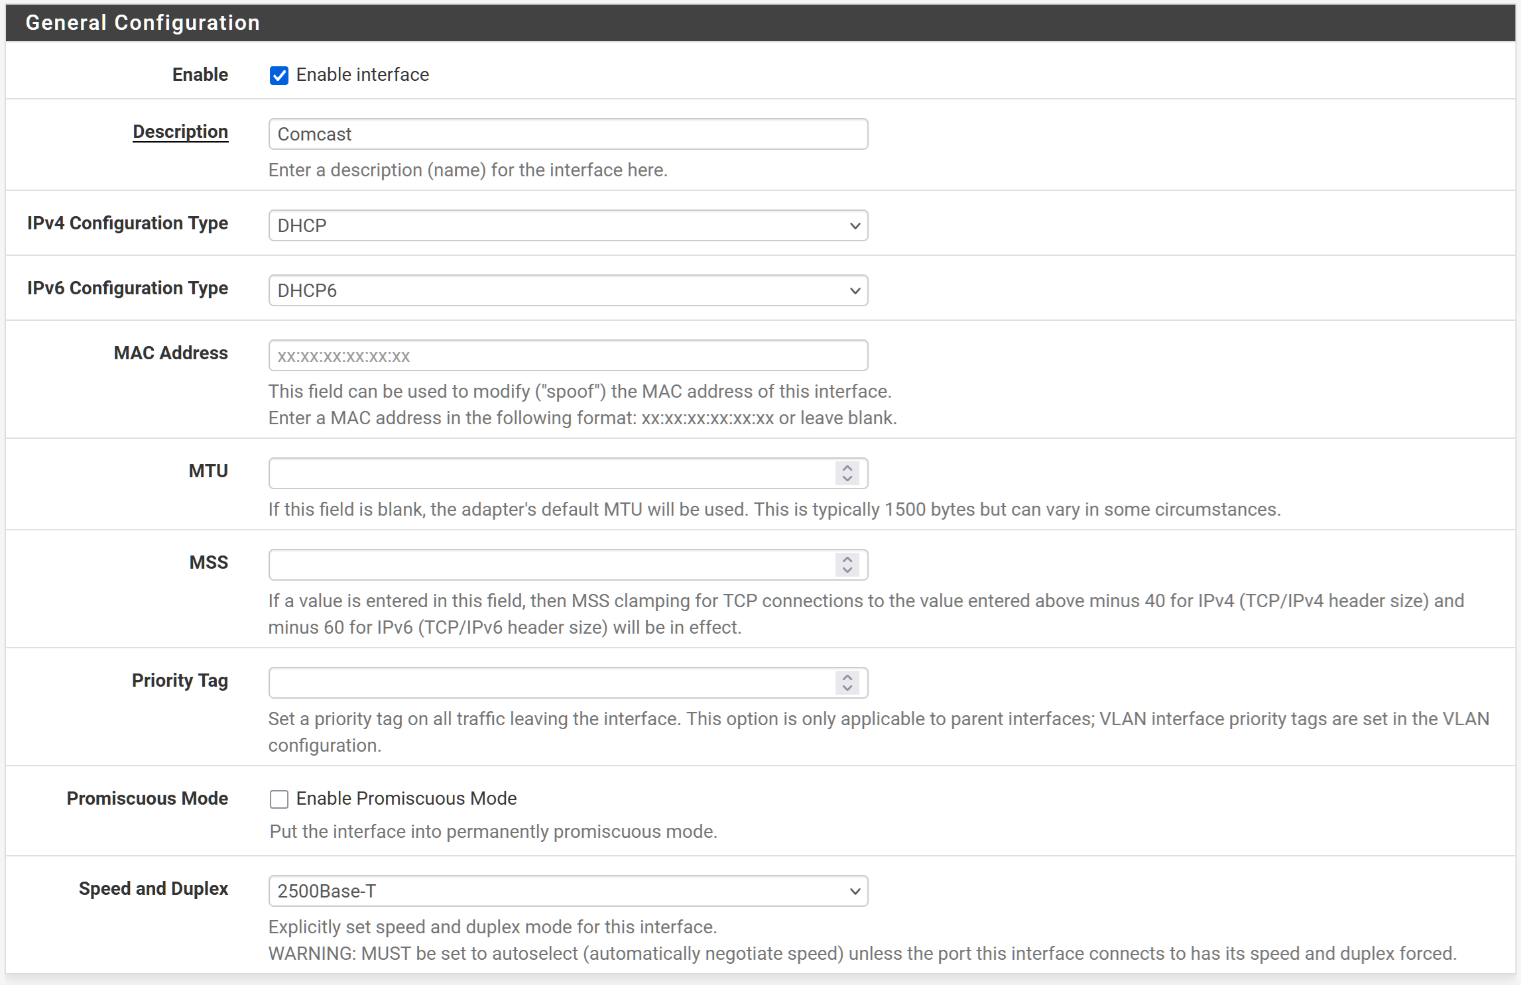Click the General Configuration panel header
Image resolution: width=1521 pixels, height=985 pixels.
click(143, 23)
